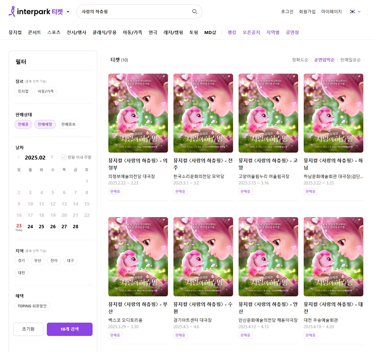The height and width of the screenshot is (352, 373).
Task: Open the 수원 show poster thumbnail
Action: (x=203, y=257)
